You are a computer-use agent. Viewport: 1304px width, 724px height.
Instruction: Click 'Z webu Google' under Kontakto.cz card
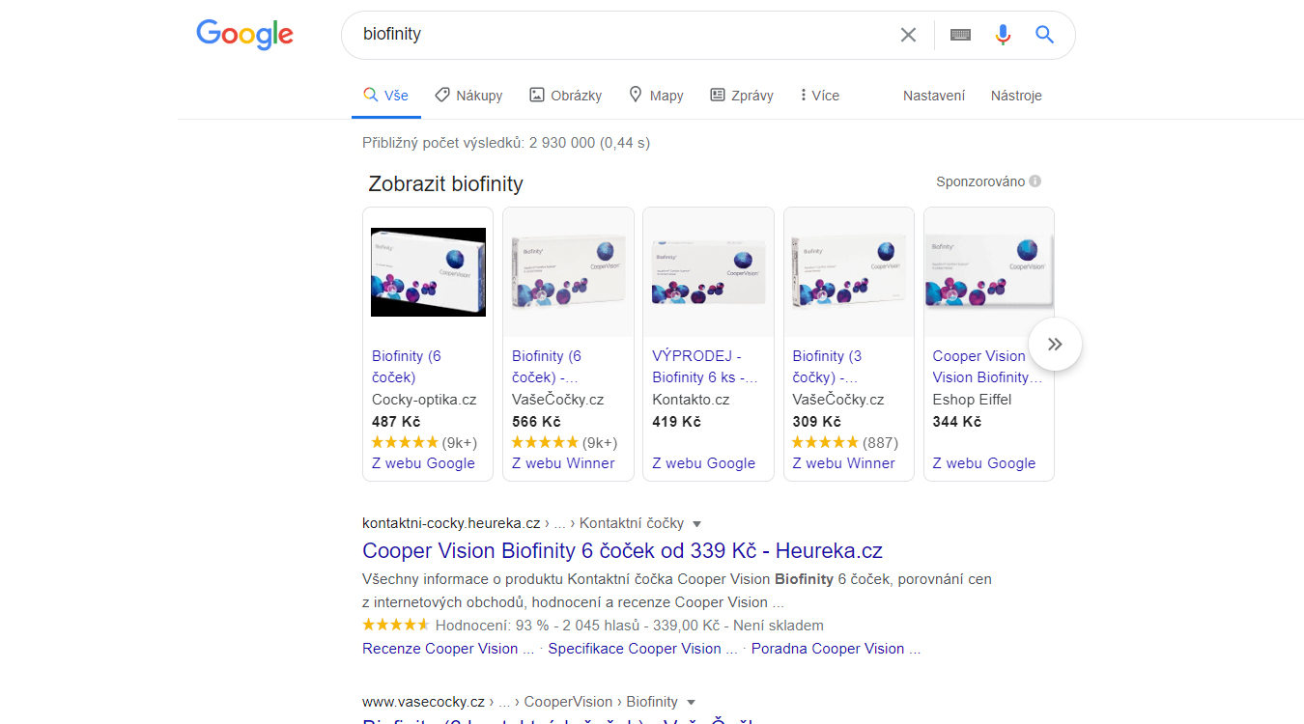pos(704,463)
